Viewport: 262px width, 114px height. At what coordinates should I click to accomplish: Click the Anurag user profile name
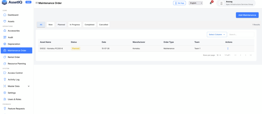pyautogui.click(x=229, y=2)
